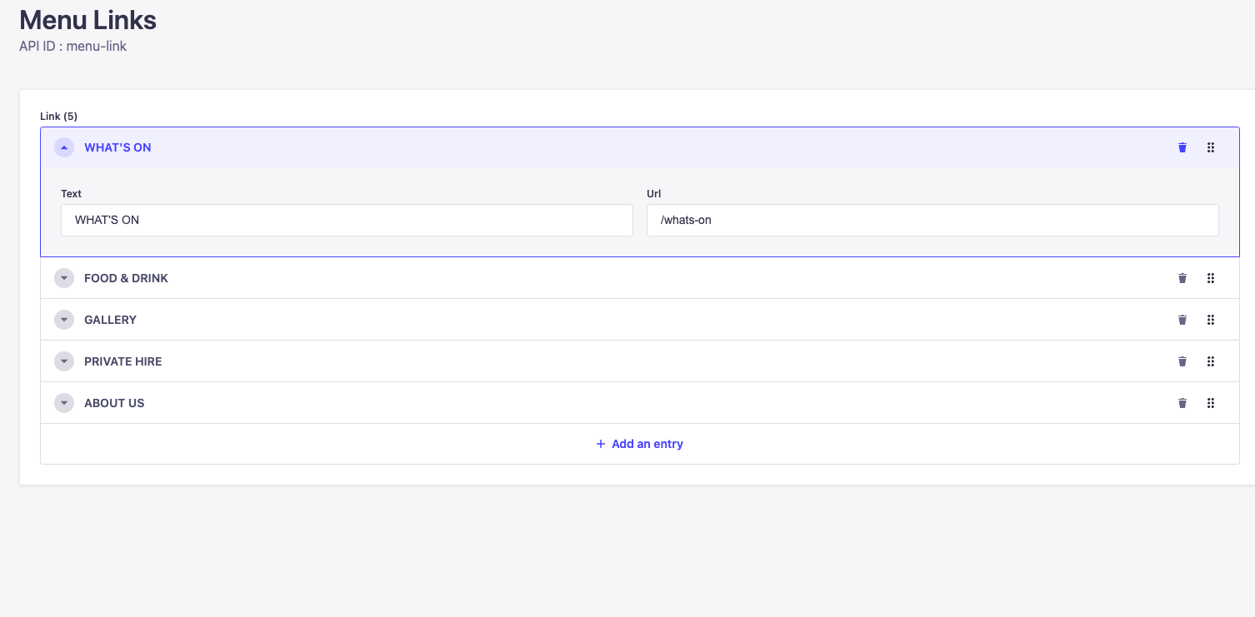Screen dimensions: 1255x617
Task: Click drag handle of FOOD & DRINK row
Action: click(1211, 278)
